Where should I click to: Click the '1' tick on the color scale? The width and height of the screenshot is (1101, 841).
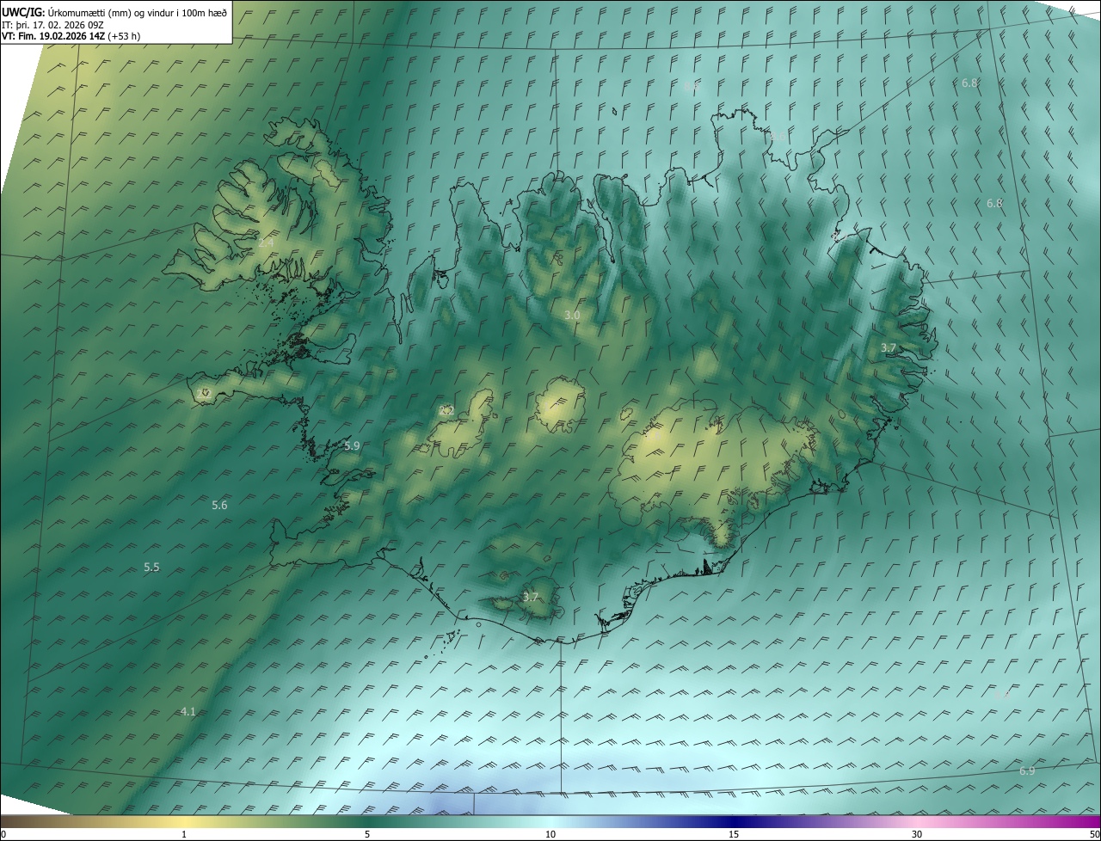(x=184, y=835)
